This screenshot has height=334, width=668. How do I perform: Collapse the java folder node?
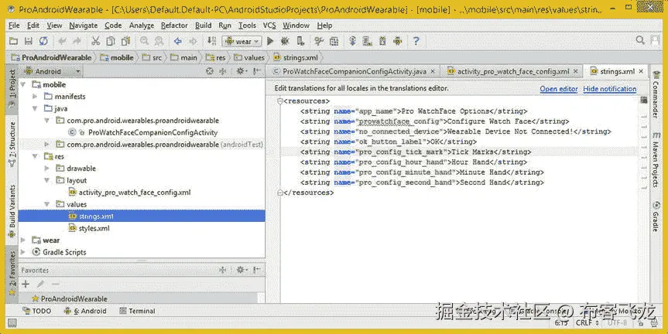click(x=35, y=108)
